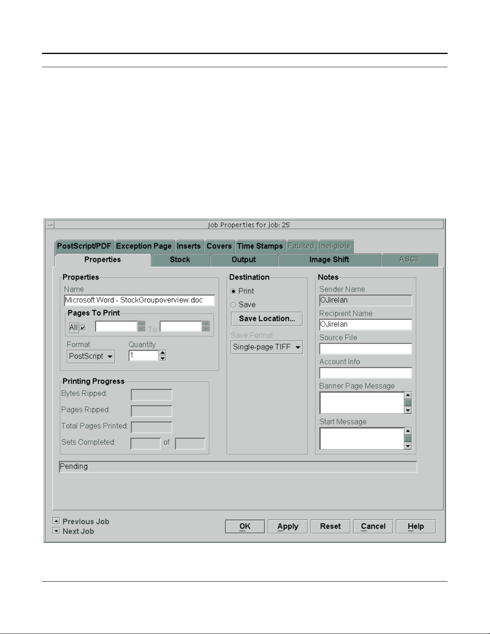Click the Sender Name field
Screen dimensions: 490x634
pyautogui.click(x=366, y=300)
